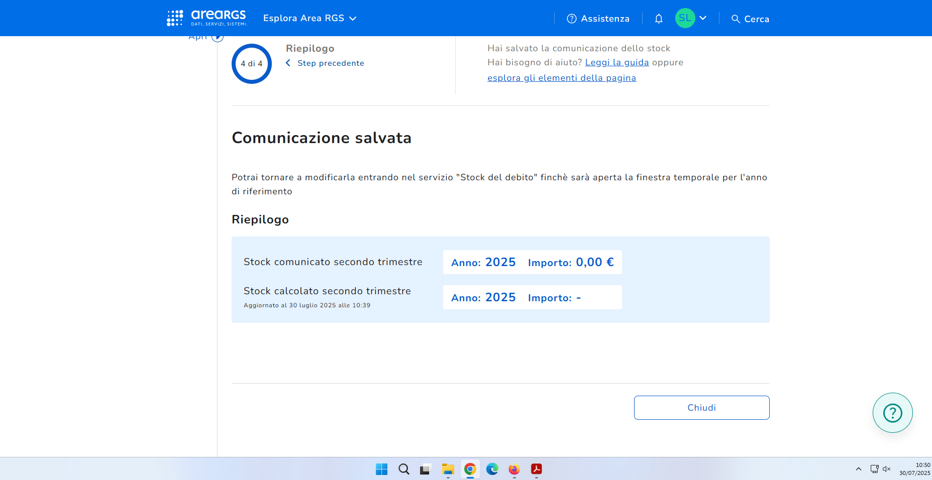932x480 pixels.
Task: Open Microsoft Edge from taskbar
Action: click(492, 469)
